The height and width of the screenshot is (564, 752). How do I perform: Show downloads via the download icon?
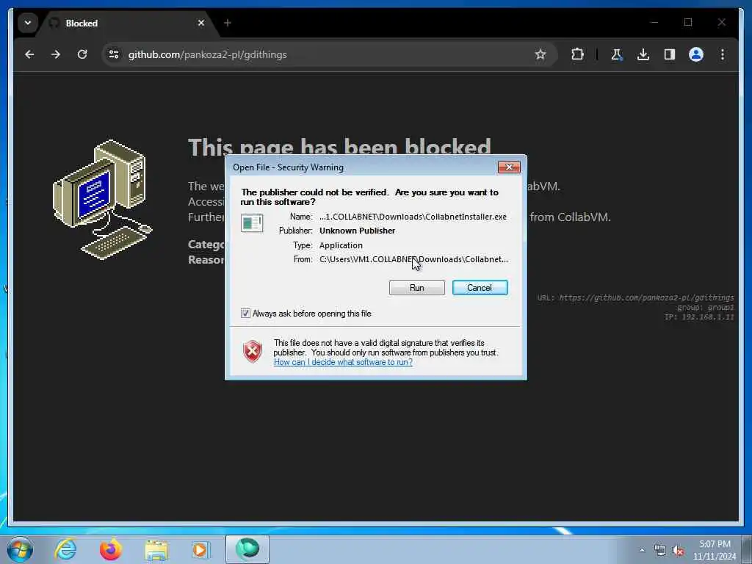[x=643, y=54]
